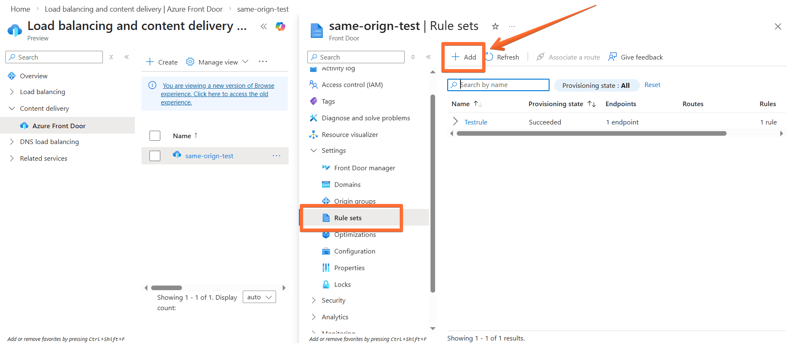Click the rule sets horizontal scrollbar
Screen dimensions: 794x343
pos(591,134)
